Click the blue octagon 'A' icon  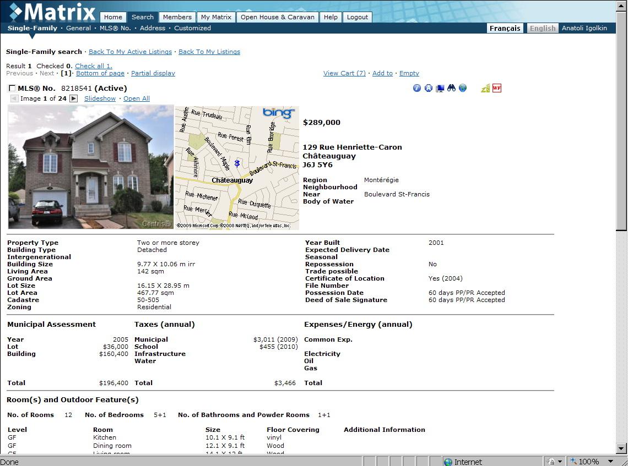pyautogui.click(x=429, y=88)
